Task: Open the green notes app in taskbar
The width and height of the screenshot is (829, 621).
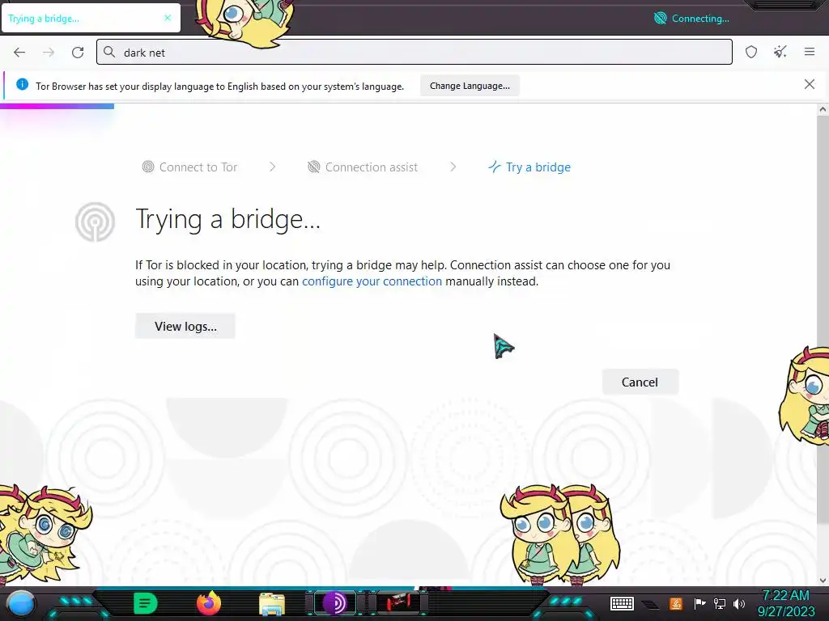Action: click(146, 603)
